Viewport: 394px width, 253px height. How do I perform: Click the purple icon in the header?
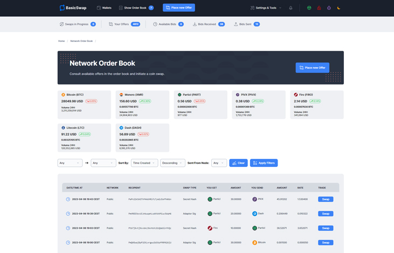pos(329,8)
